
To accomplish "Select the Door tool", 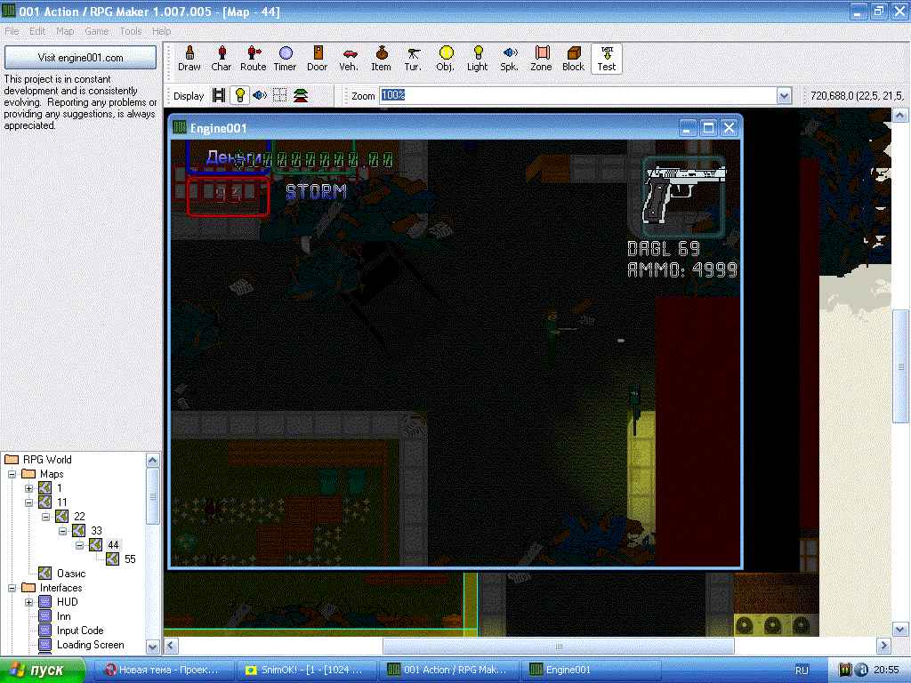I will click(x=318, y=59).
